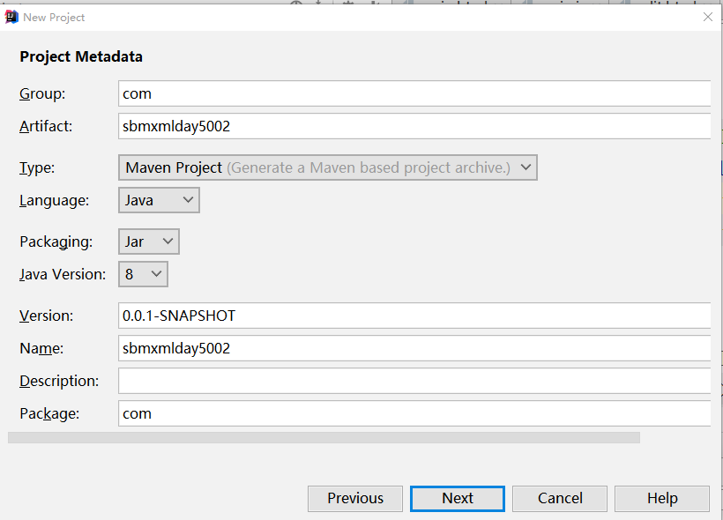The height and width of the screenshot is (520, 723).
Task: Click the empty Description field
Action: [414, 381]
